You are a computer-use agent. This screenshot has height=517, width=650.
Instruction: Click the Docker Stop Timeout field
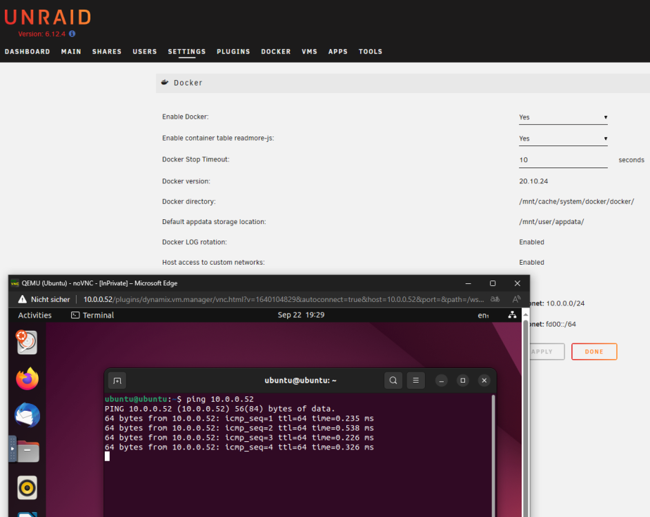[x=563, y=160]
